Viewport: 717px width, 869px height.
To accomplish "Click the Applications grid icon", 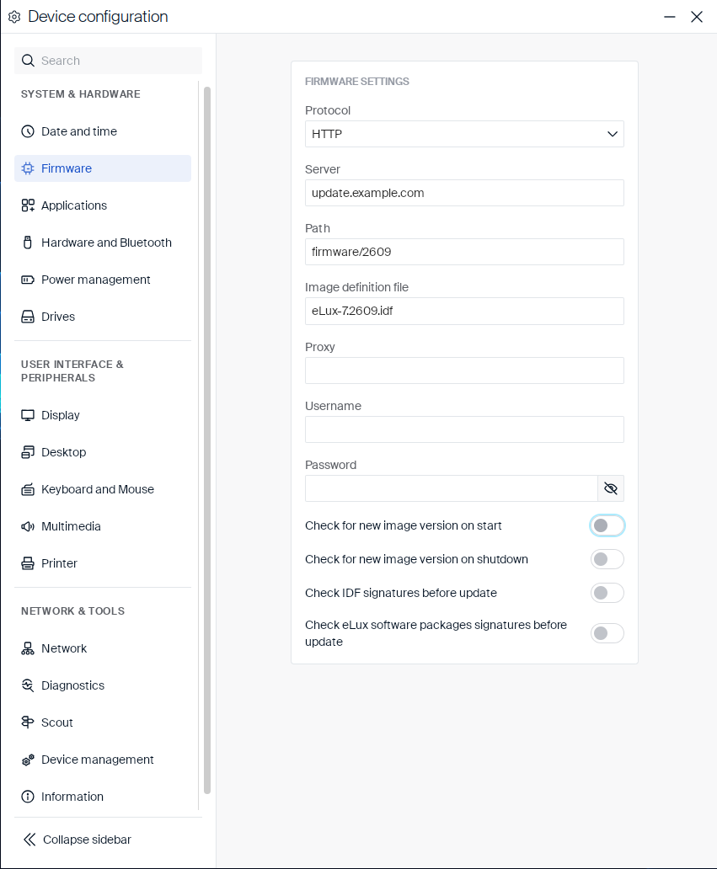I will coord(28,205).
